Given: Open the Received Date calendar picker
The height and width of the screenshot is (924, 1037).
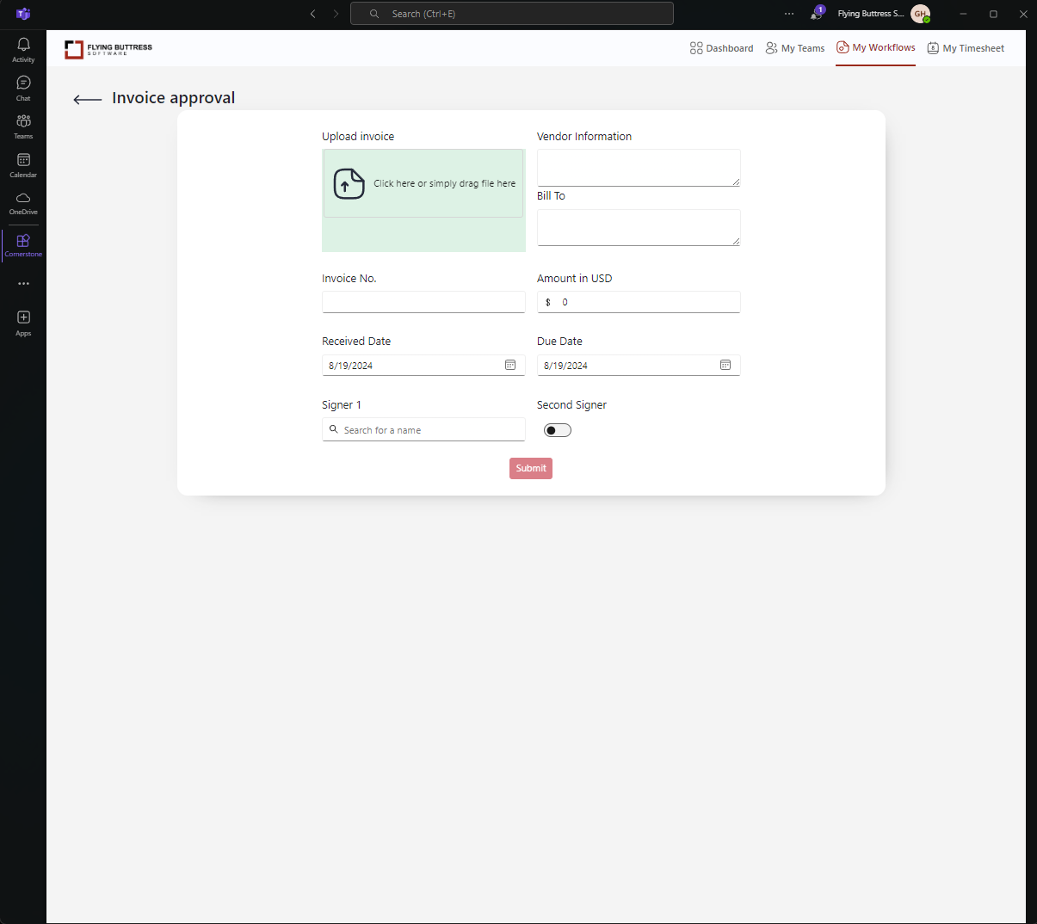Looking at the screenshot, I should (510, 366).
